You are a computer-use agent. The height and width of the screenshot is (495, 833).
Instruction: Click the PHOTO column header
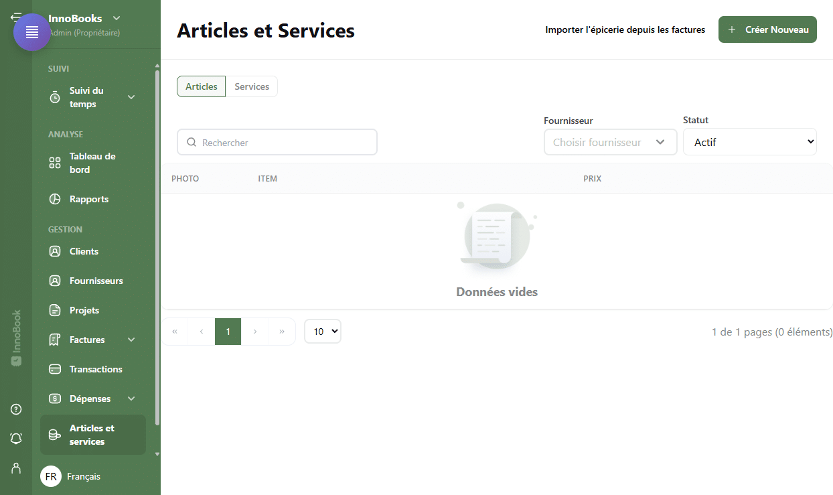click(185, 179)
